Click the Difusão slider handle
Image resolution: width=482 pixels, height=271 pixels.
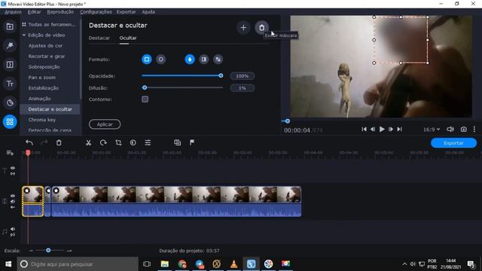[145, 87]
